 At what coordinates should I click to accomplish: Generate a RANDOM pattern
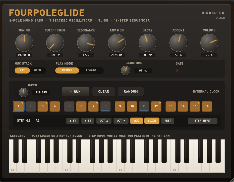pyautogui.click(x=131, y=92)
